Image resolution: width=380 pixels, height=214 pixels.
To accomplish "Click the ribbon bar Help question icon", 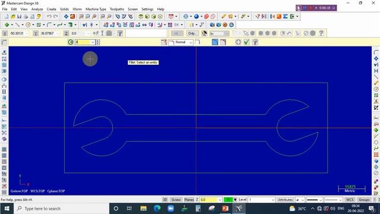I will [x=255, y=42].
